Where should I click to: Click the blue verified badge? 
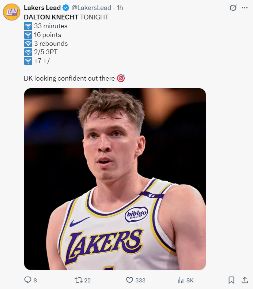tap(66, 8)
